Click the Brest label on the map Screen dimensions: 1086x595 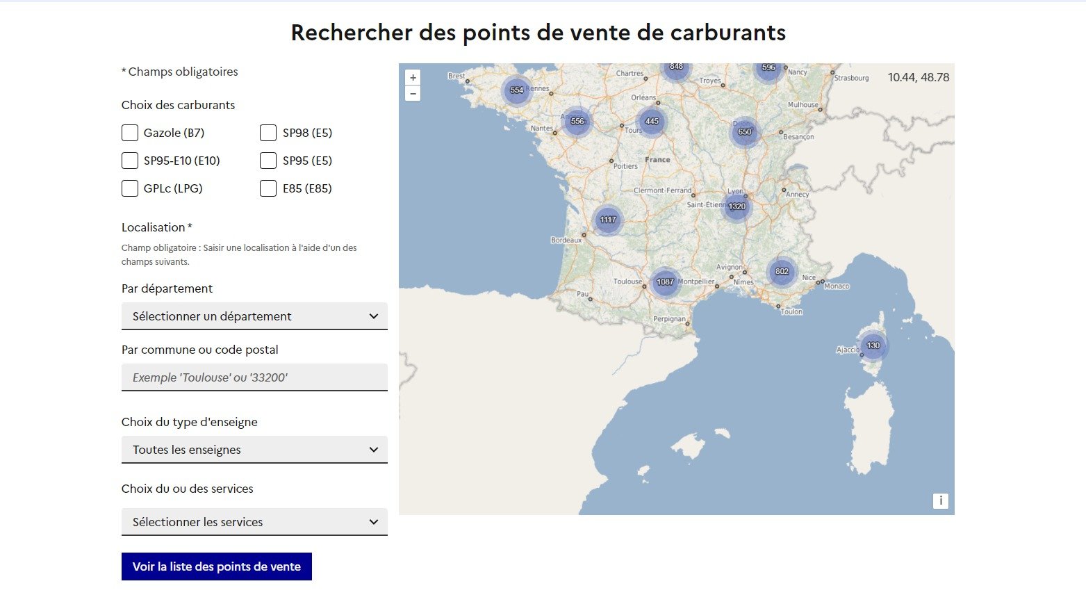pyautogui.click(x=456, y=76)
